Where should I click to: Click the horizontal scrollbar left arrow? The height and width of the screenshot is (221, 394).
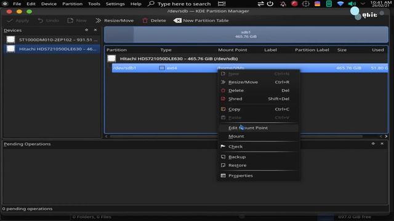click(107, 136)
